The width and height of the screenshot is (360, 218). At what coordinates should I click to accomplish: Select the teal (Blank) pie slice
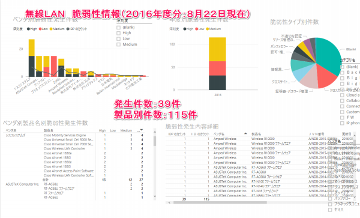point(328,54)
